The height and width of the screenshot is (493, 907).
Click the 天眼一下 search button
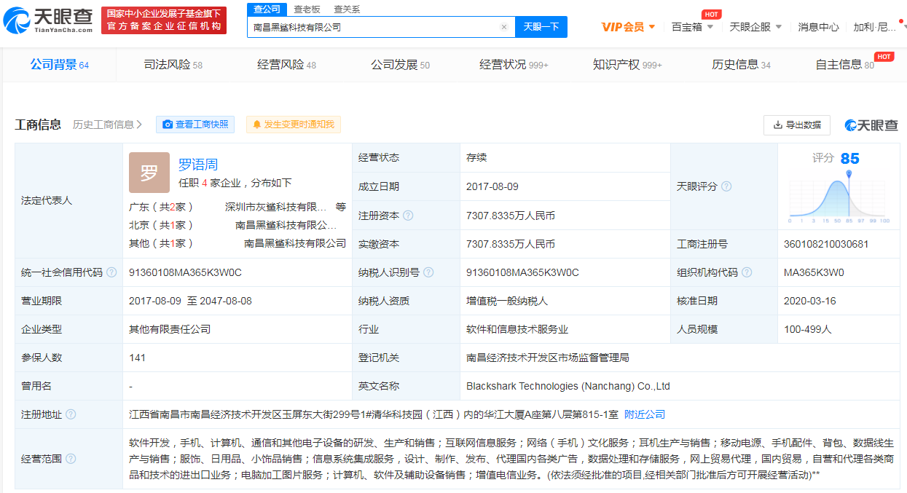pos(541,27)
